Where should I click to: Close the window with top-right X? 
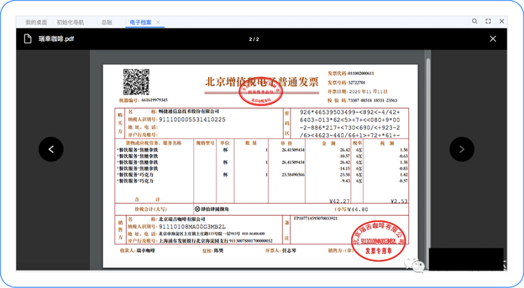[502, 21]
